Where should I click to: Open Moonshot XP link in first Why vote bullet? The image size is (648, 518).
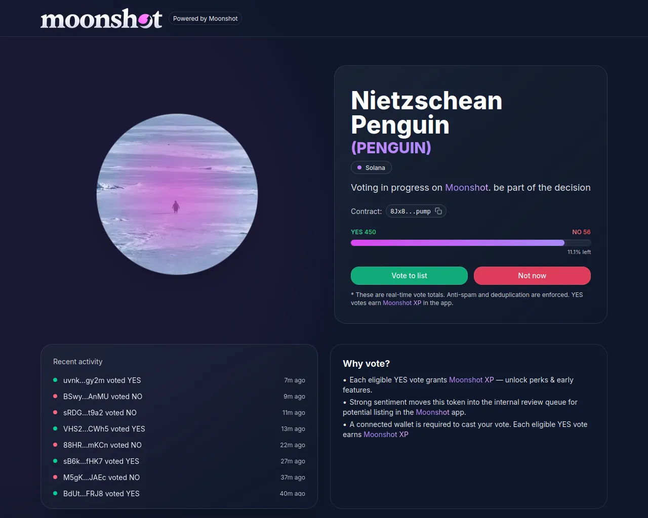pos(471,380)
